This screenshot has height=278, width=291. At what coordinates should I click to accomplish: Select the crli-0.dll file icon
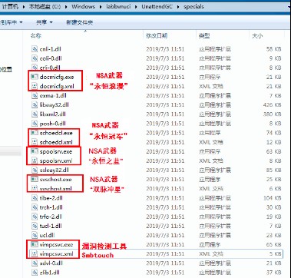pos(35,68)
